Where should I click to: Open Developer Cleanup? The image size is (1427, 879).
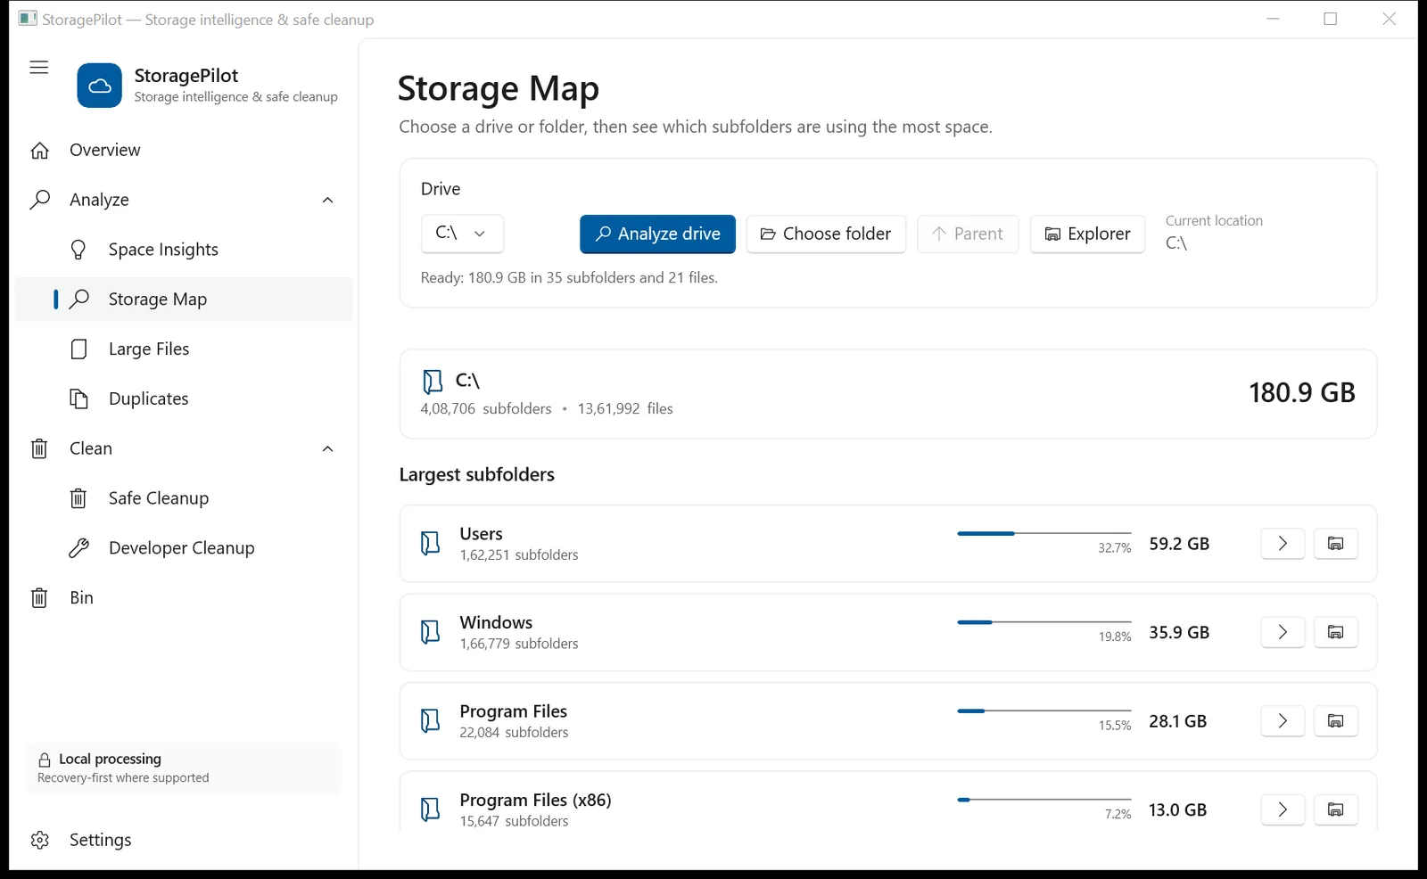pos(184,548)
